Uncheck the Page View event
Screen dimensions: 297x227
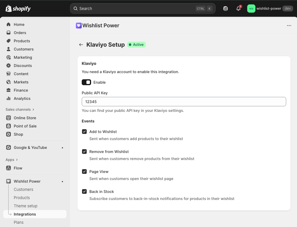click(x=84, y=171)
